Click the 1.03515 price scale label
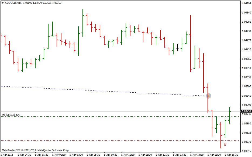 (x=246, y=151)
